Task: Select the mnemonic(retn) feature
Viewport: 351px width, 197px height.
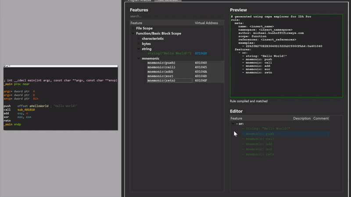Action: pyautogui.click(x=169, y=81)
